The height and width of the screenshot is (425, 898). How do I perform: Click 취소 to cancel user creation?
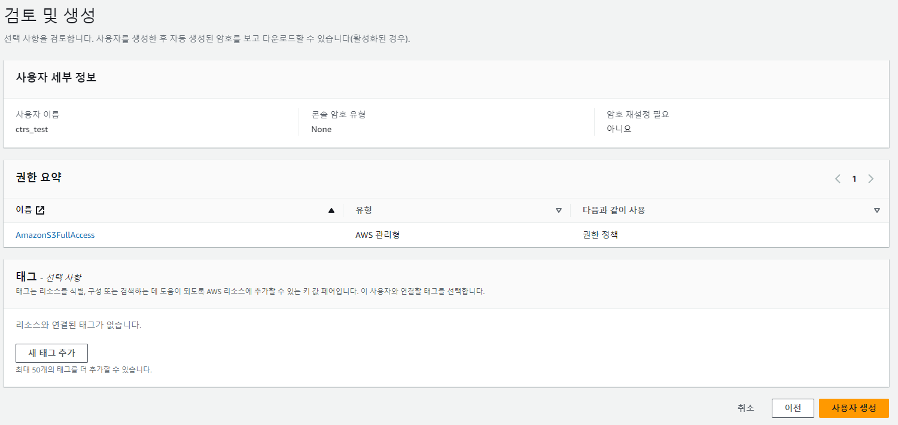[746, 408]
